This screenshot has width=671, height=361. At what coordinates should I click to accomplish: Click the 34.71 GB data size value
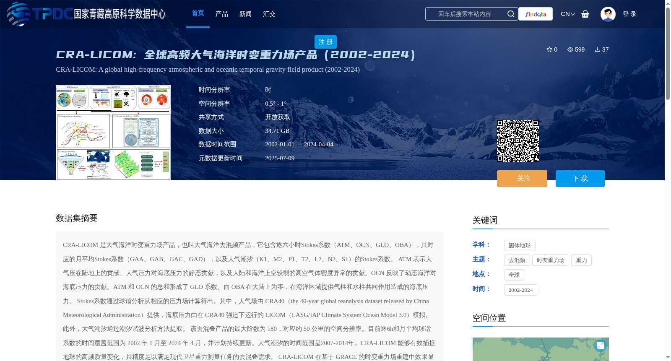click(277, 131)
